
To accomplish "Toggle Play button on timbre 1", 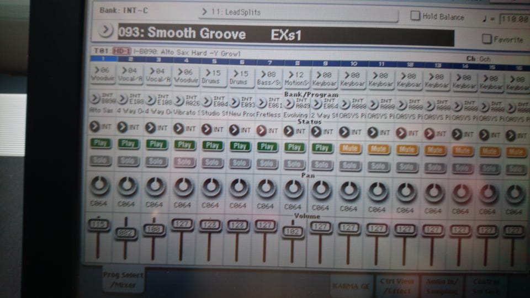I will pos(100,143).
